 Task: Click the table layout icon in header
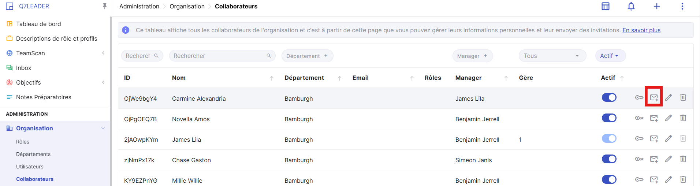(x=606, y=7)
